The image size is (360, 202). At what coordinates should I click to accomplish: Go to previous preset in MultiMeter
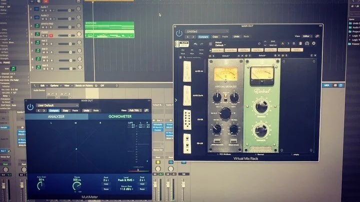coord(38,111)
